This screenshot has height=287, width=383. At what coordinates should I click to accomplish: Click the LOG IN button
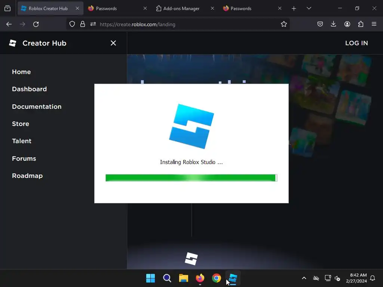[356, 43]
